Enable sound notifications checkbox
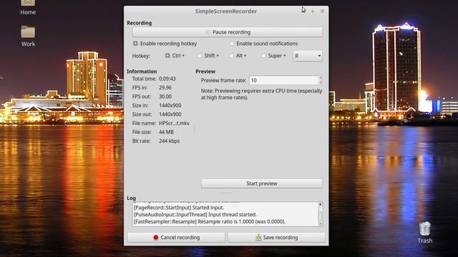Viewport: 458px width, 257px height. click(x=232, y=44)
